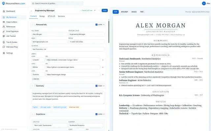The width and height of the screenshot is (211, 131).
Task: Click the Grammar hints chip
Action: point(74,107)
